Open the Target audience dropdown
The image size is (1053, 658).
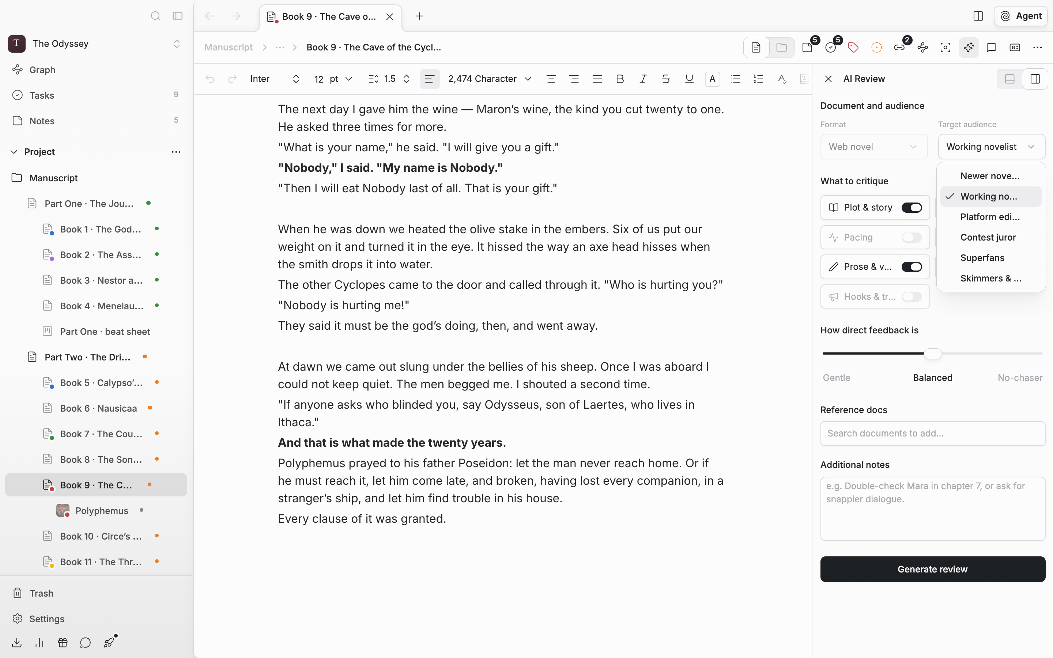(991, 147)
